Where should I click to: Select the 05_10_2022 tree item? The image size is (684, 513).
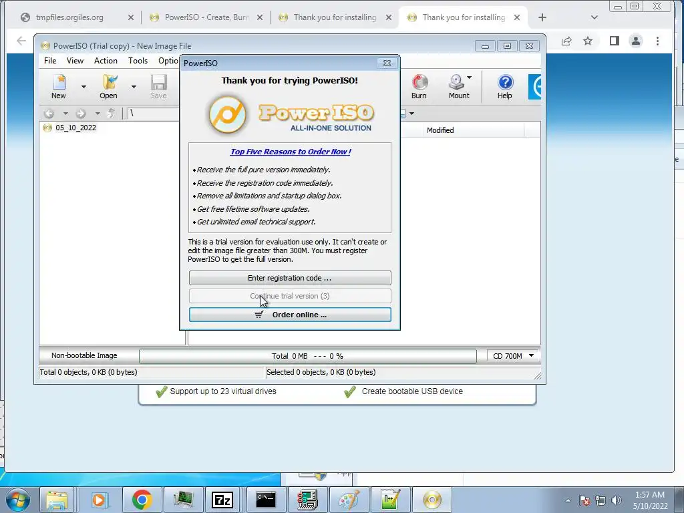coord(75,128)
